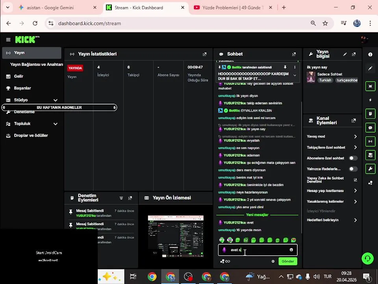
Task: Click the user avatar in the Kick header
Action: click(x=364, y=39)
